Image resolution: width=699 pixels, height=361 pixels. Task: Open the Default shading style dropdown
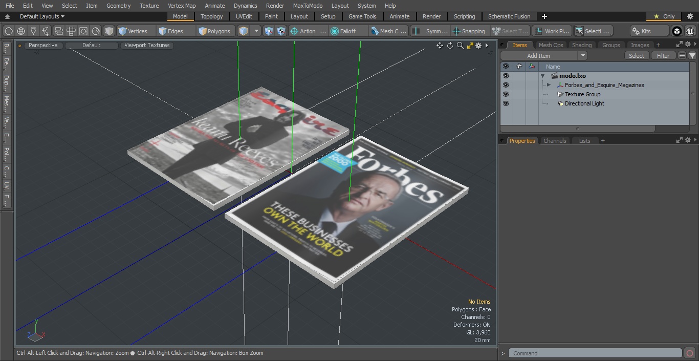pyautogui.click(x=91, y=46)
